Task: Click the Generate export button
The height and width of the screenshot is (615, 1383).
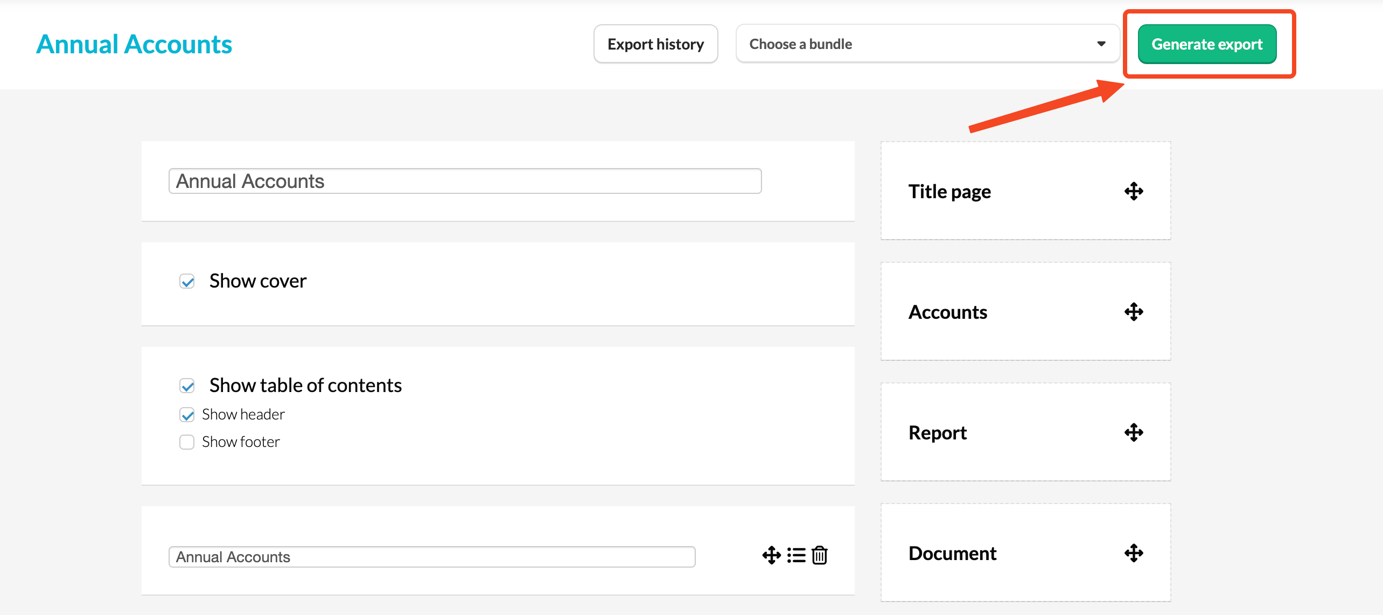Action: [1206, 44]
